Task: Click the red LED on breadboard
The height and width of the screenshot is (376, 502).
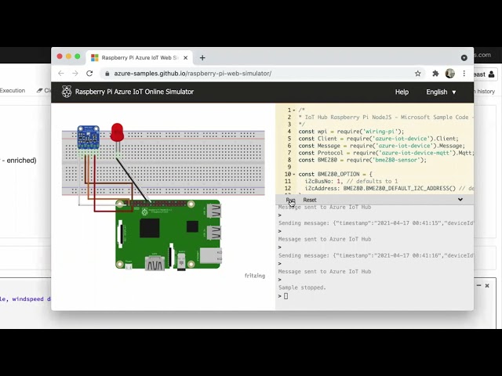Action: tap(117, 132)
